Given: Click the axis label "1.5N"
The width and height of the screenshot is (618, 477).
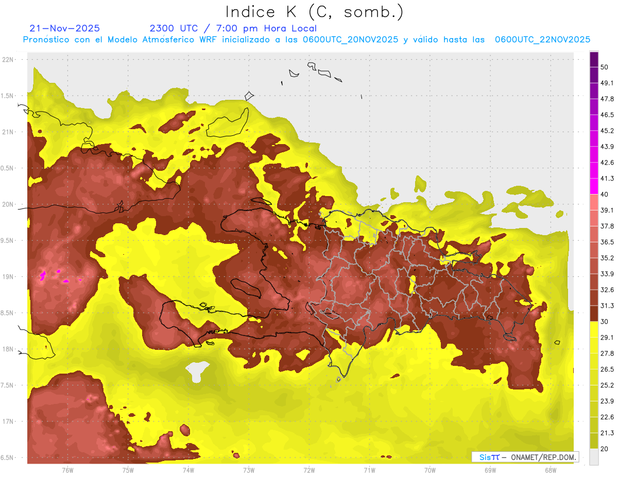Looking at the screenshot, I should coord(7,96).
